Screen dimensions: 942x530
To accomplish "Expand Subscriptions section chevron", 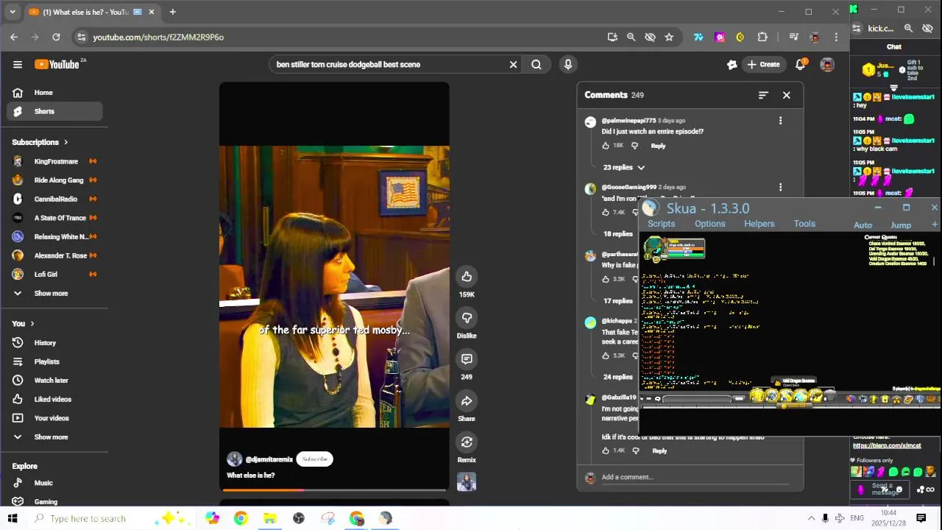I will [65, 143].
